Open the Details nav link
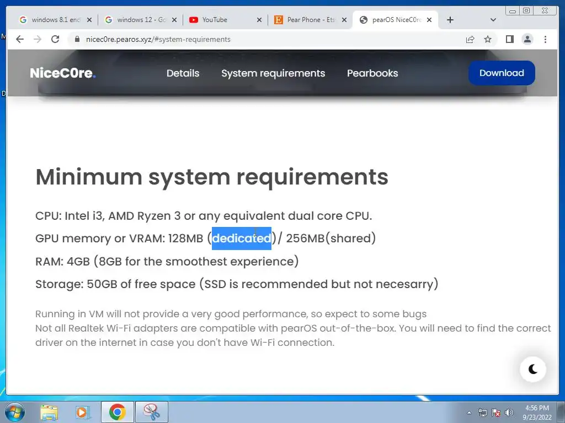Viewport: 565px width, 423px height. pyautogui.click(x=183, y=73)
